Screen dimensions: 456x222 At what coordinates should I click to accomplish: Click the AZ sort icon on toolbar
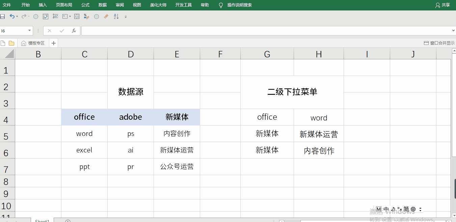point(116,16)
